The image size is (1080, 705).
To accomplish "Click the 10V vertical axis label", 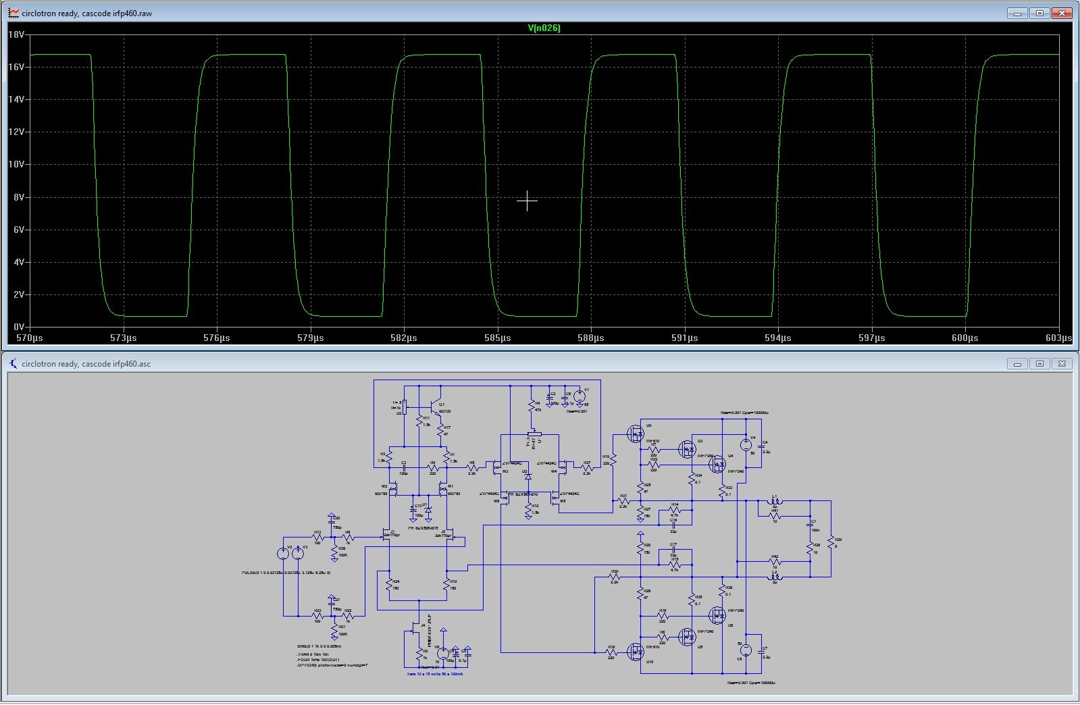I will pyautogui.click(x=16, y=164).
